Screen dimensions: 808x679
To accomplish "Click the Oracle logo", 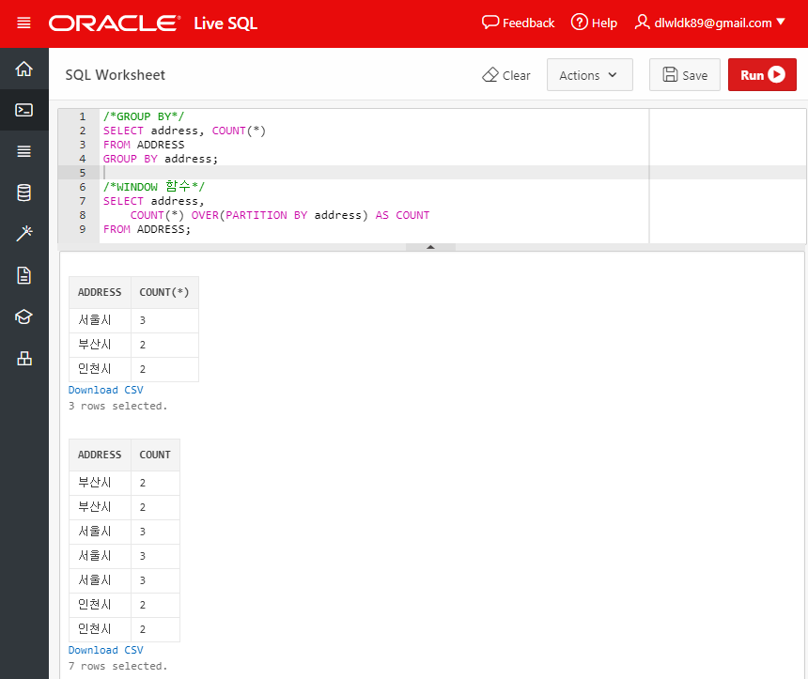I will click(x=115, y=23).
